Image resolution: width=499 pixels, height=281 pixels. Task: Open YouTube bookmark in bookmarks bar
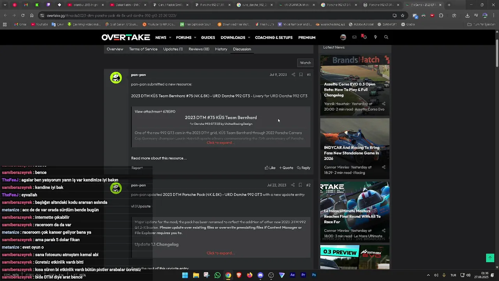[39, 24]
